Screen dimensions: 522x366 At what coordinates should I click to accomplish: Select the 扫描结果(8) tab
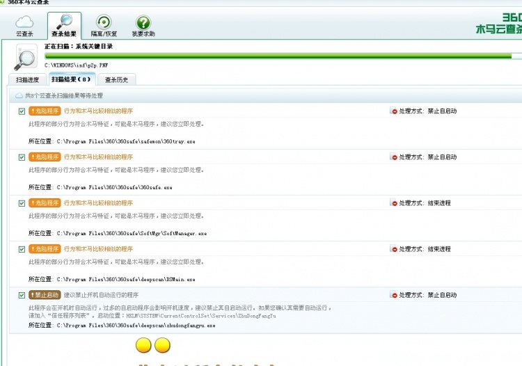(72, 79)
